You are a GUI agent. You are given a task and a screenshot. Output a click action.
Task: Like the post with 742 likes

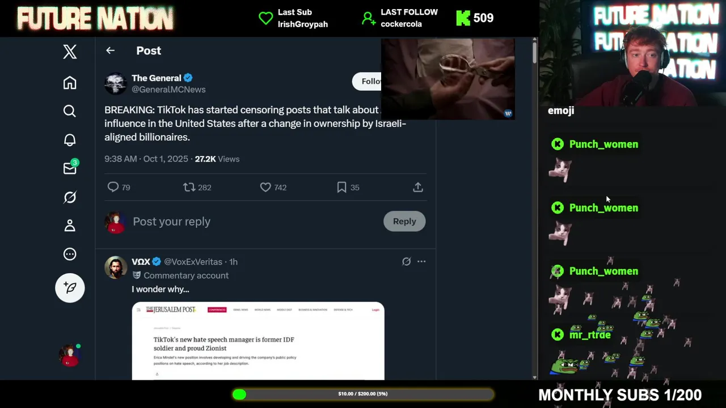(x=265, y=187)
